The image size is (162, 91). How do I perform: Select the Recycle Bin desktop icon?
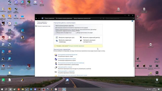point(157,80)
